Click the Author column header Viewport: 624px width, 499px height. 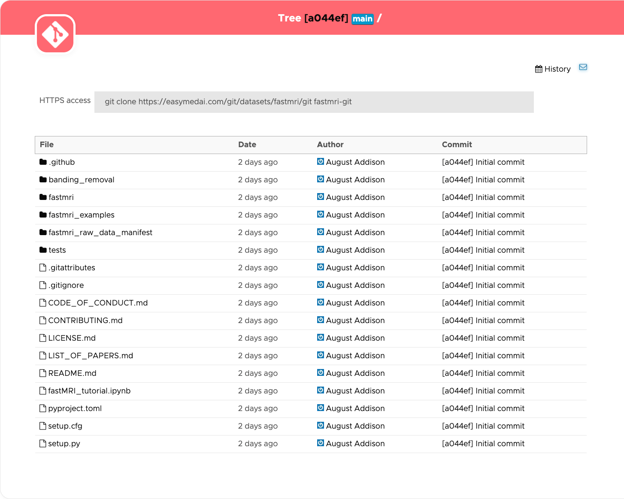pos(330,145)
